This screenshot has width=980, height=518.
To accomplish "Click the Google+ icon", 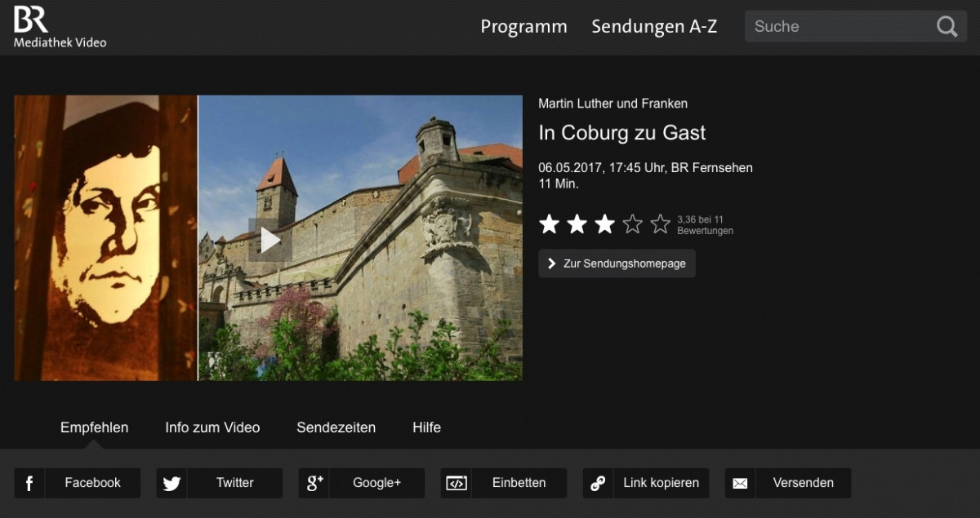I will [x=314, y=483].
